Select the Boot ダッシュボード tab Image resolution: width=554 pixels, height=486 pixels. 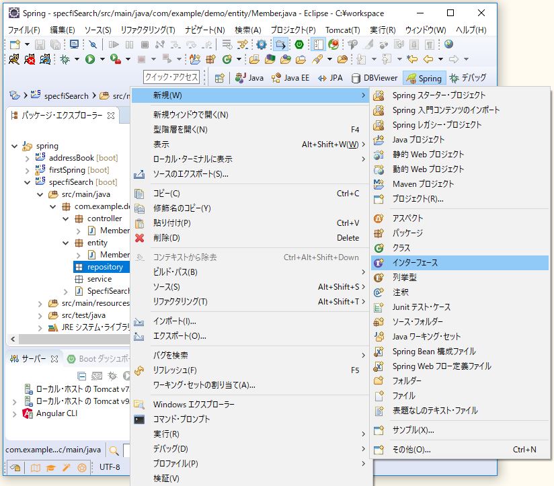(x=99, y=359)
